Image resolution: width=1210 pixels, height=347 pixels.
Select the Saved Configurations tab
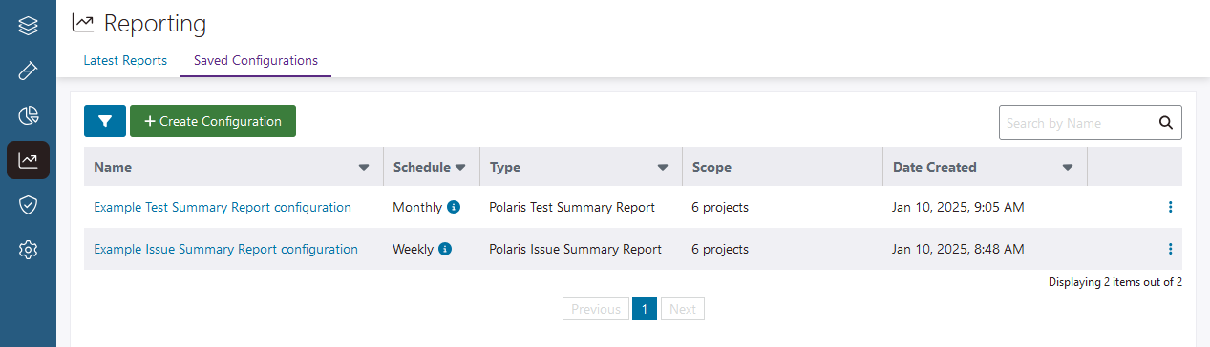tap(256, 60)
